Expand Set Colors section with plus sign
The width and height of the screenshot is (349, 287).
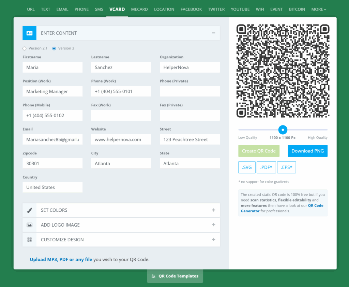(x=213, y=210)
